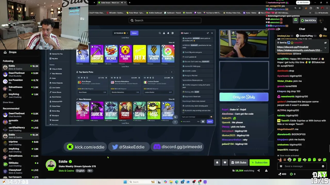
Task: Click the Send a message chat input
Action: [302, 166]
